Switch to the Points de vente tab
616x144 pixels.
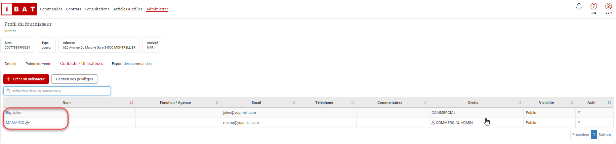[x=38, y=64]
